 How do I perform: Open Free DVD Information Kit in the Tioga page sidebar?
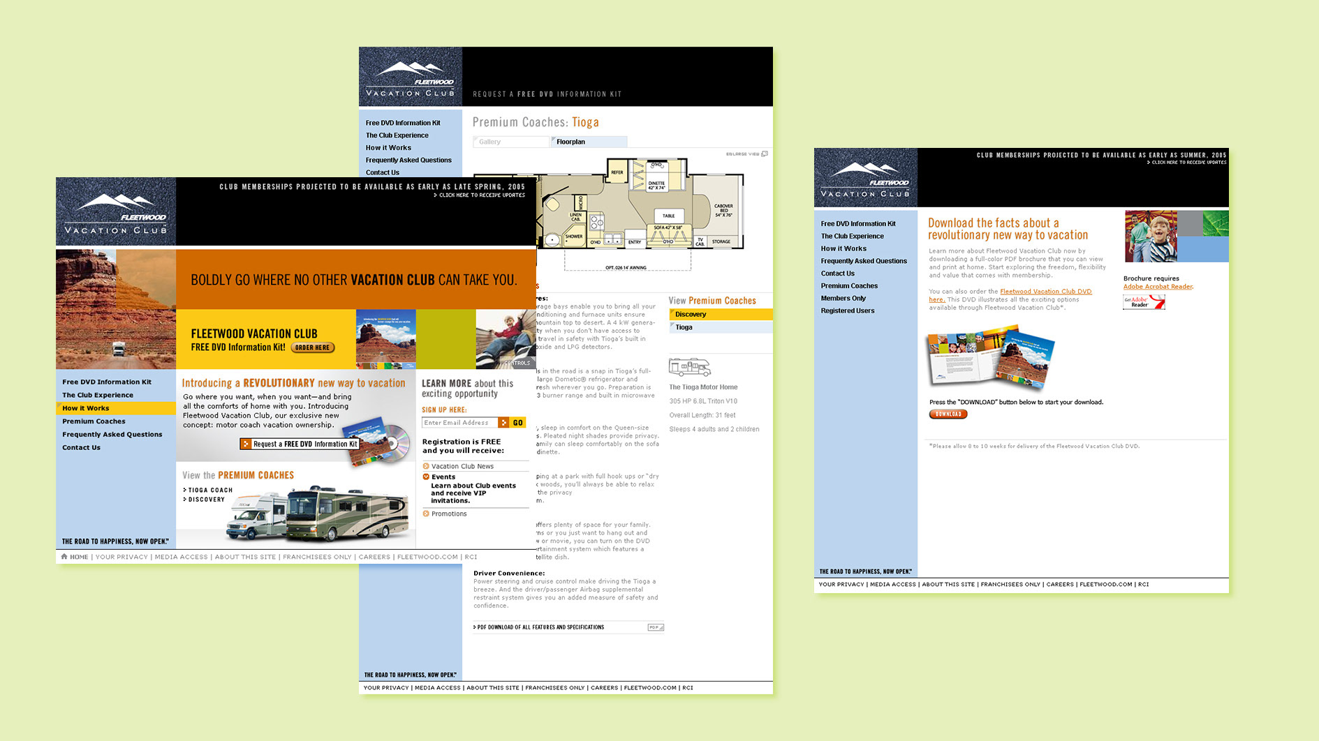[x=403, y=123]
